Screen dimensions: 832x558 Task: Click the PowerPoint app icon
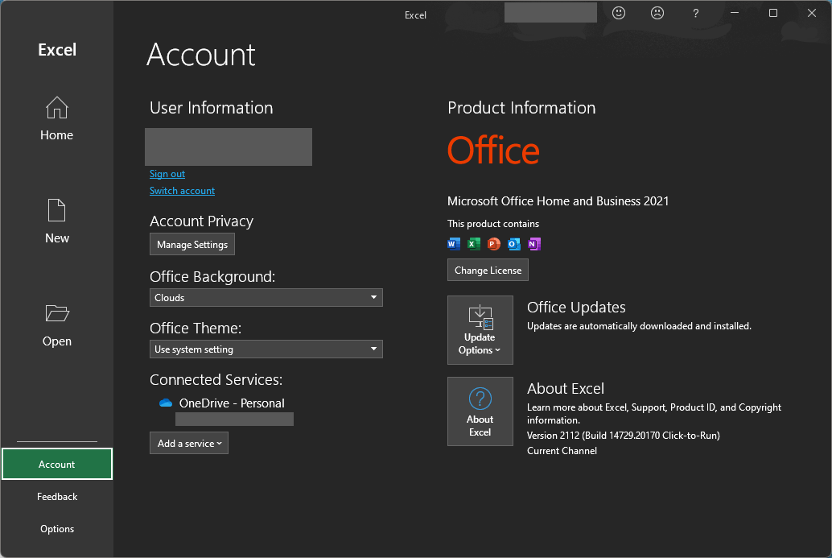point(494,244)
